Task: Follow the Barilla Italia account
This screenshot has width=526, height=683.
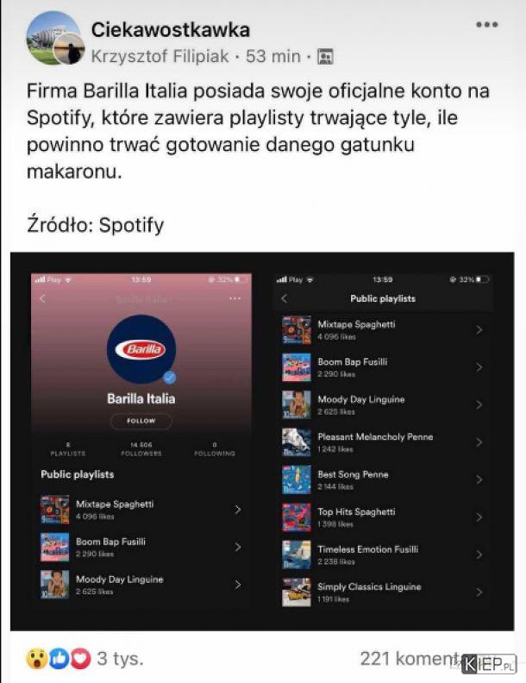Action: [141, 421]
